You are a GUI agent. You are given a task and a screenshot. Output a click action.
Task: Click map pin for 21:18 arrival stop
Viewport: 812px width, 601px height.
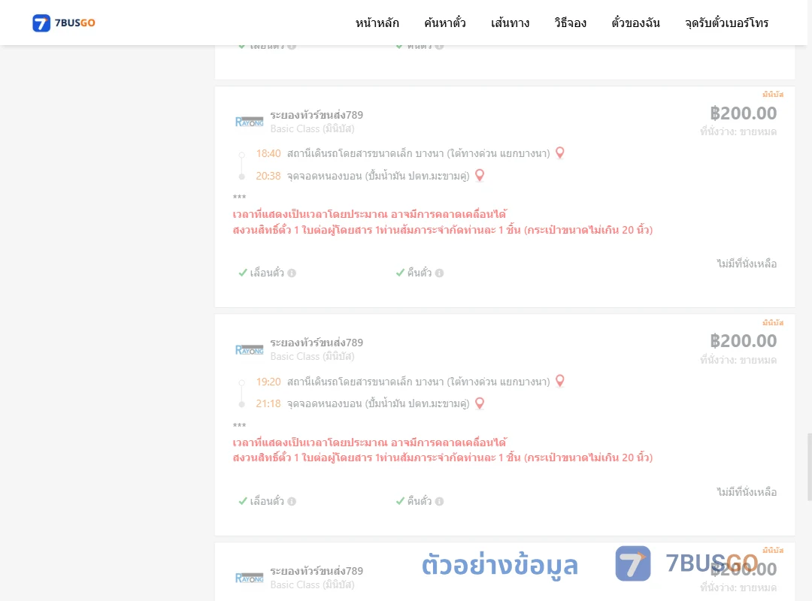[x=480, y=403]
